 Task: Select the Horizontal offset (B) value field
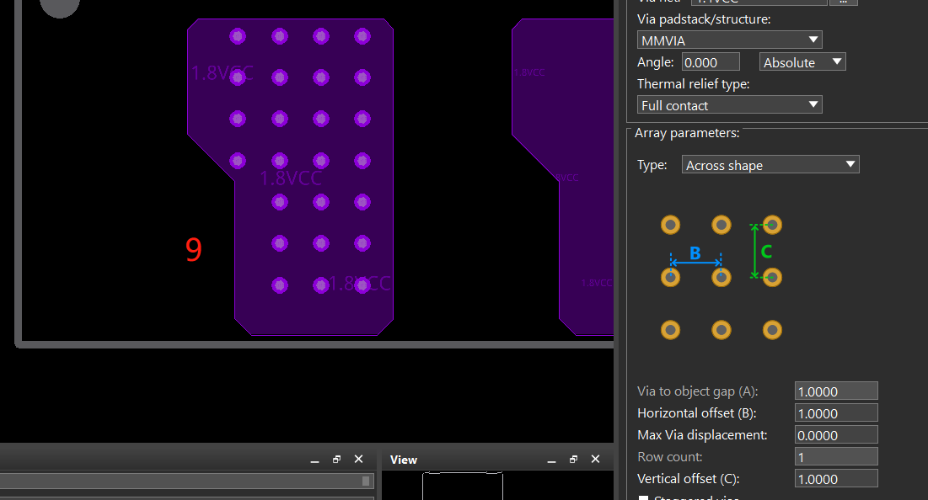click(x=835, y=413)
